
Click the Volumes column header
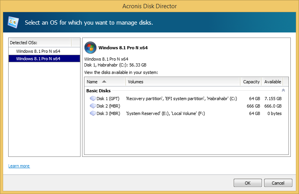click(135, 82)
